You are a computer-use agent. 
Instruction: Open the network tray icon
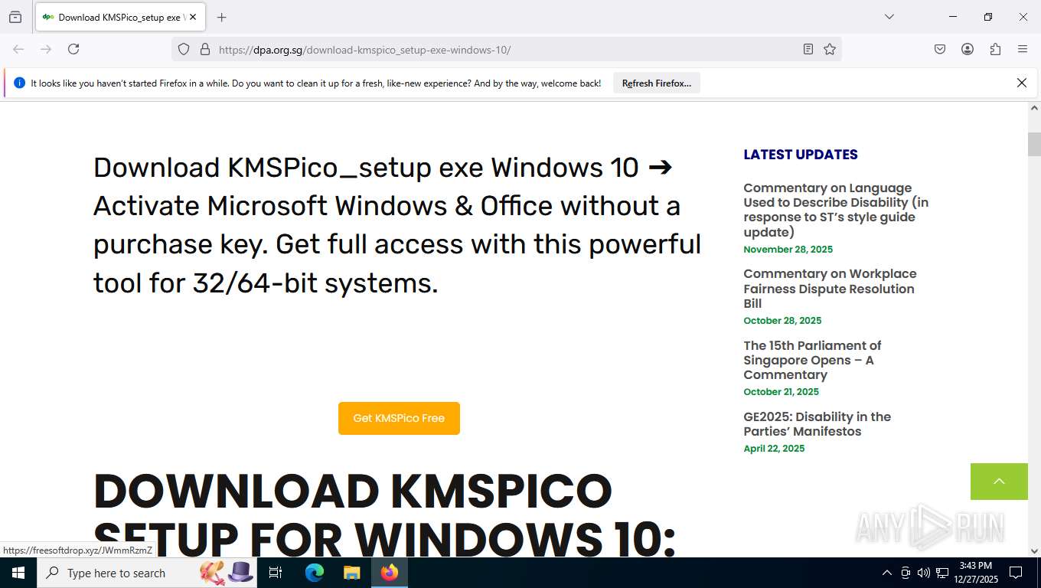[942, 573]
